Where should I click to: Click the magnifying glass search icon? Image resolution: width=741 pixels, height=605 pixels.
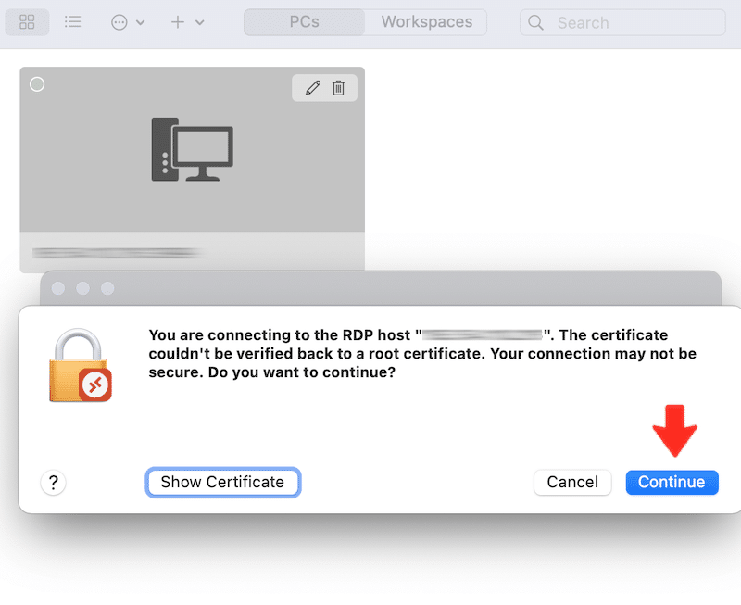tap(535, 22)
